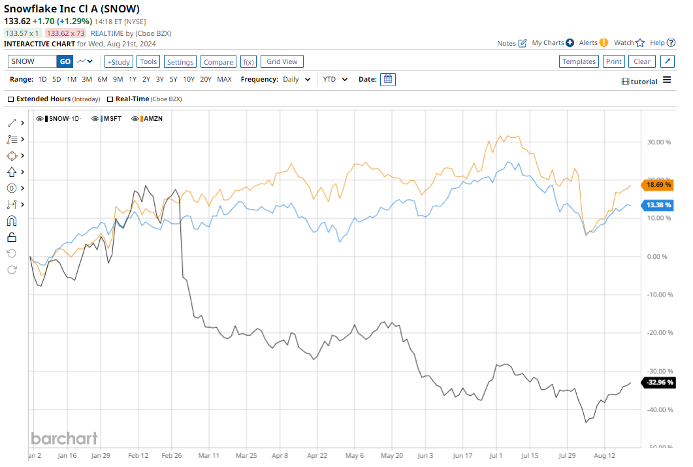This screenshot has width=693, height=467.
Task: Click the INTERACTIVE CHART heading text
Action: (x=39, y=44)
